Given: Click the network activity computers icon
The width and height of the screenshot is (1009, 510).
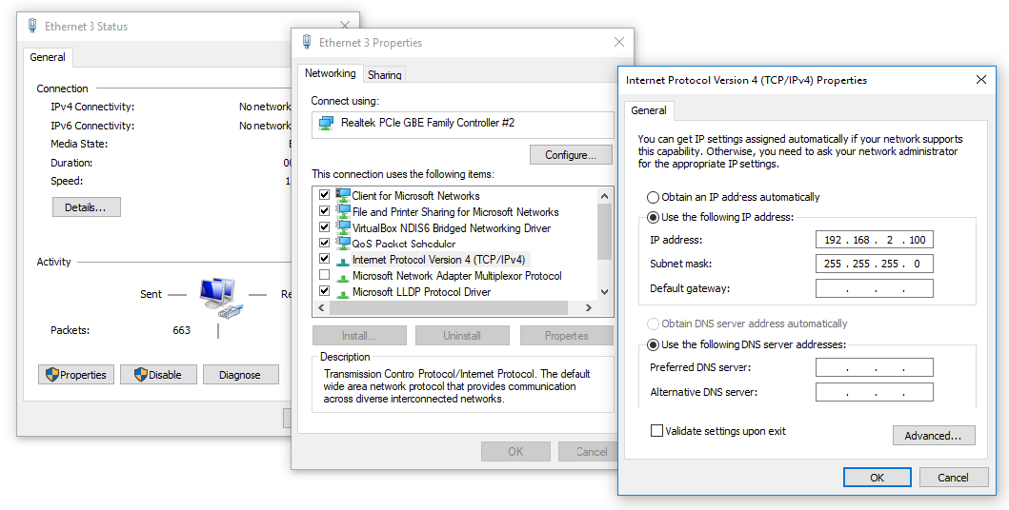Looking at the screenshot, I should tap(217, 297).
